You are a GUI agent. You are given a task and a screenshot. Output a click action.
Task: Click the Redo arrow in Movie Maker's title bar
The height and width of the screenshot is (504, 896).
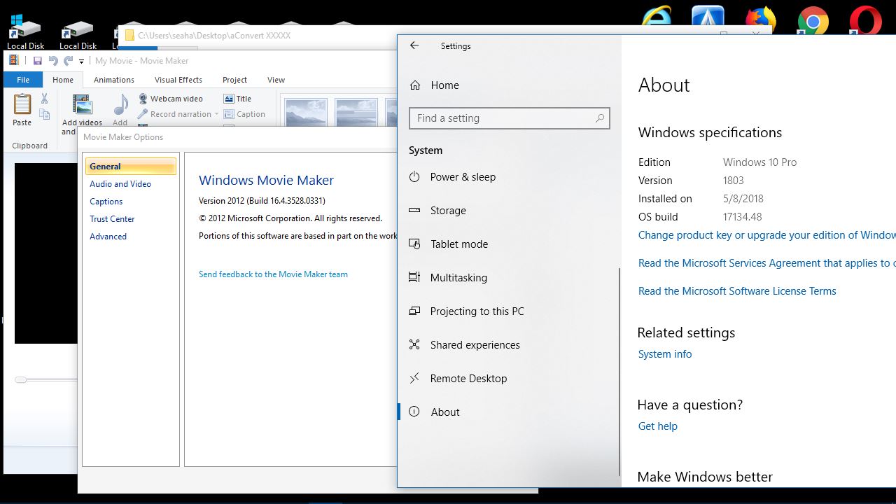68,61
